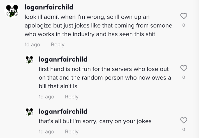Open the loganrfairchild username on the top comment
The width and height of the screenshot is (199, 138).
[49, 6]
